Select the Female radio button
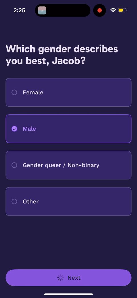Screen dimensions: 137x298 pyautogui.click(x=14, y=92)
